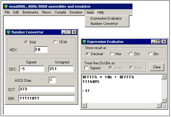Open the Bookmarks menu
The width and height of the screenshot is (171, 117).
(x=30, y=12)
